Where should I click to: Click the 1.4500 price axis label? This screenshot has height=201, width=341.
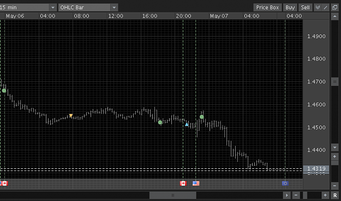(x=316, y=127)
